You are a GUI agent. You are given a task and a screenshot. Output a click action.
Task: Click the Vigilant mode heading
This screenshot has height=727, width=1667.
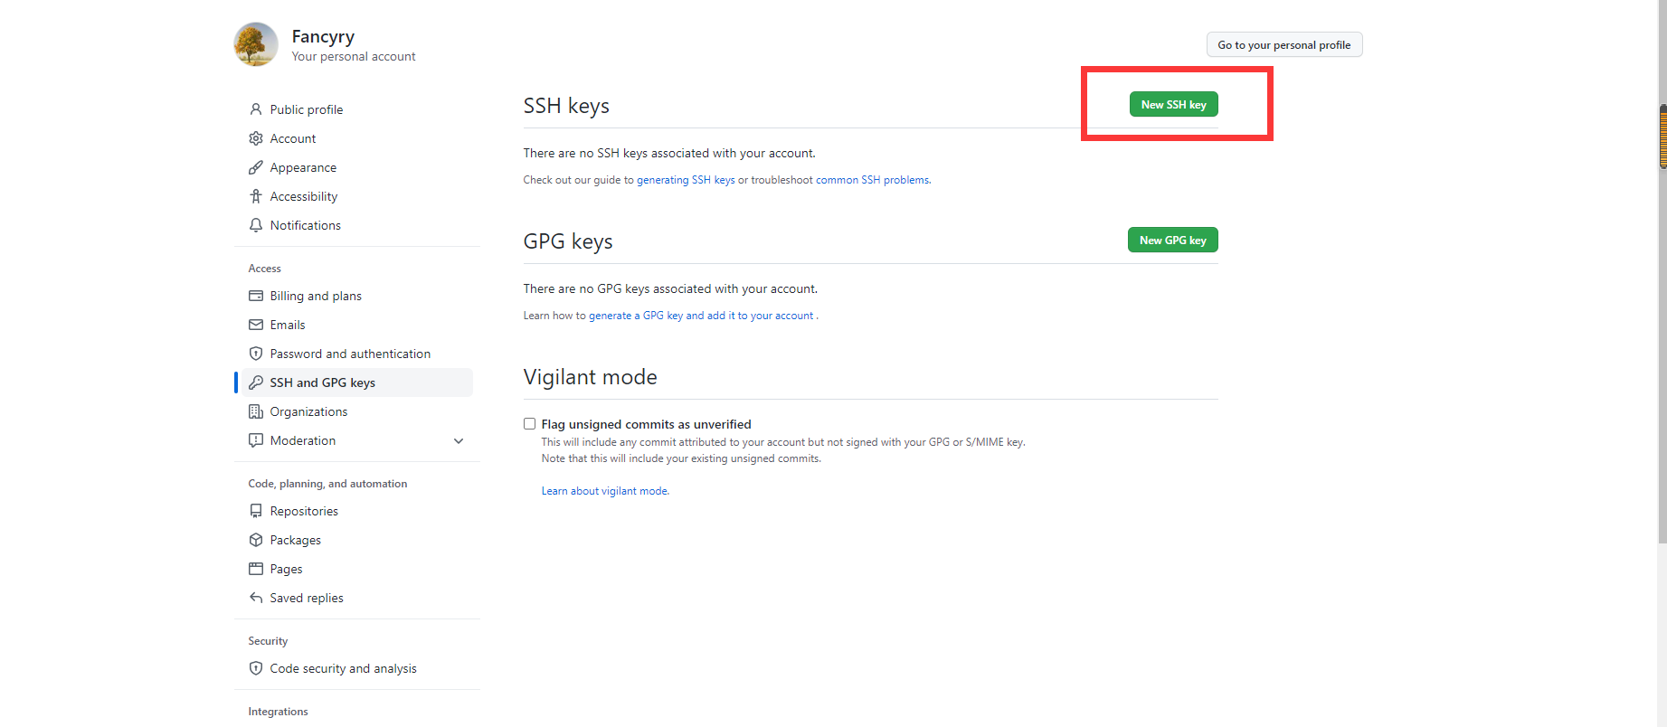[x=591, y=377]
